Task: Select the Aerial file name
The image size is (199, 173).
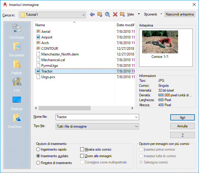Action: (46, 32)
